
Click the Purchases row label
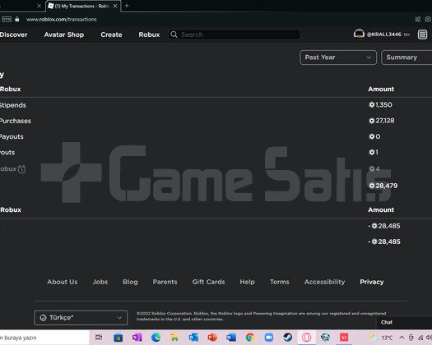point(16,121)
